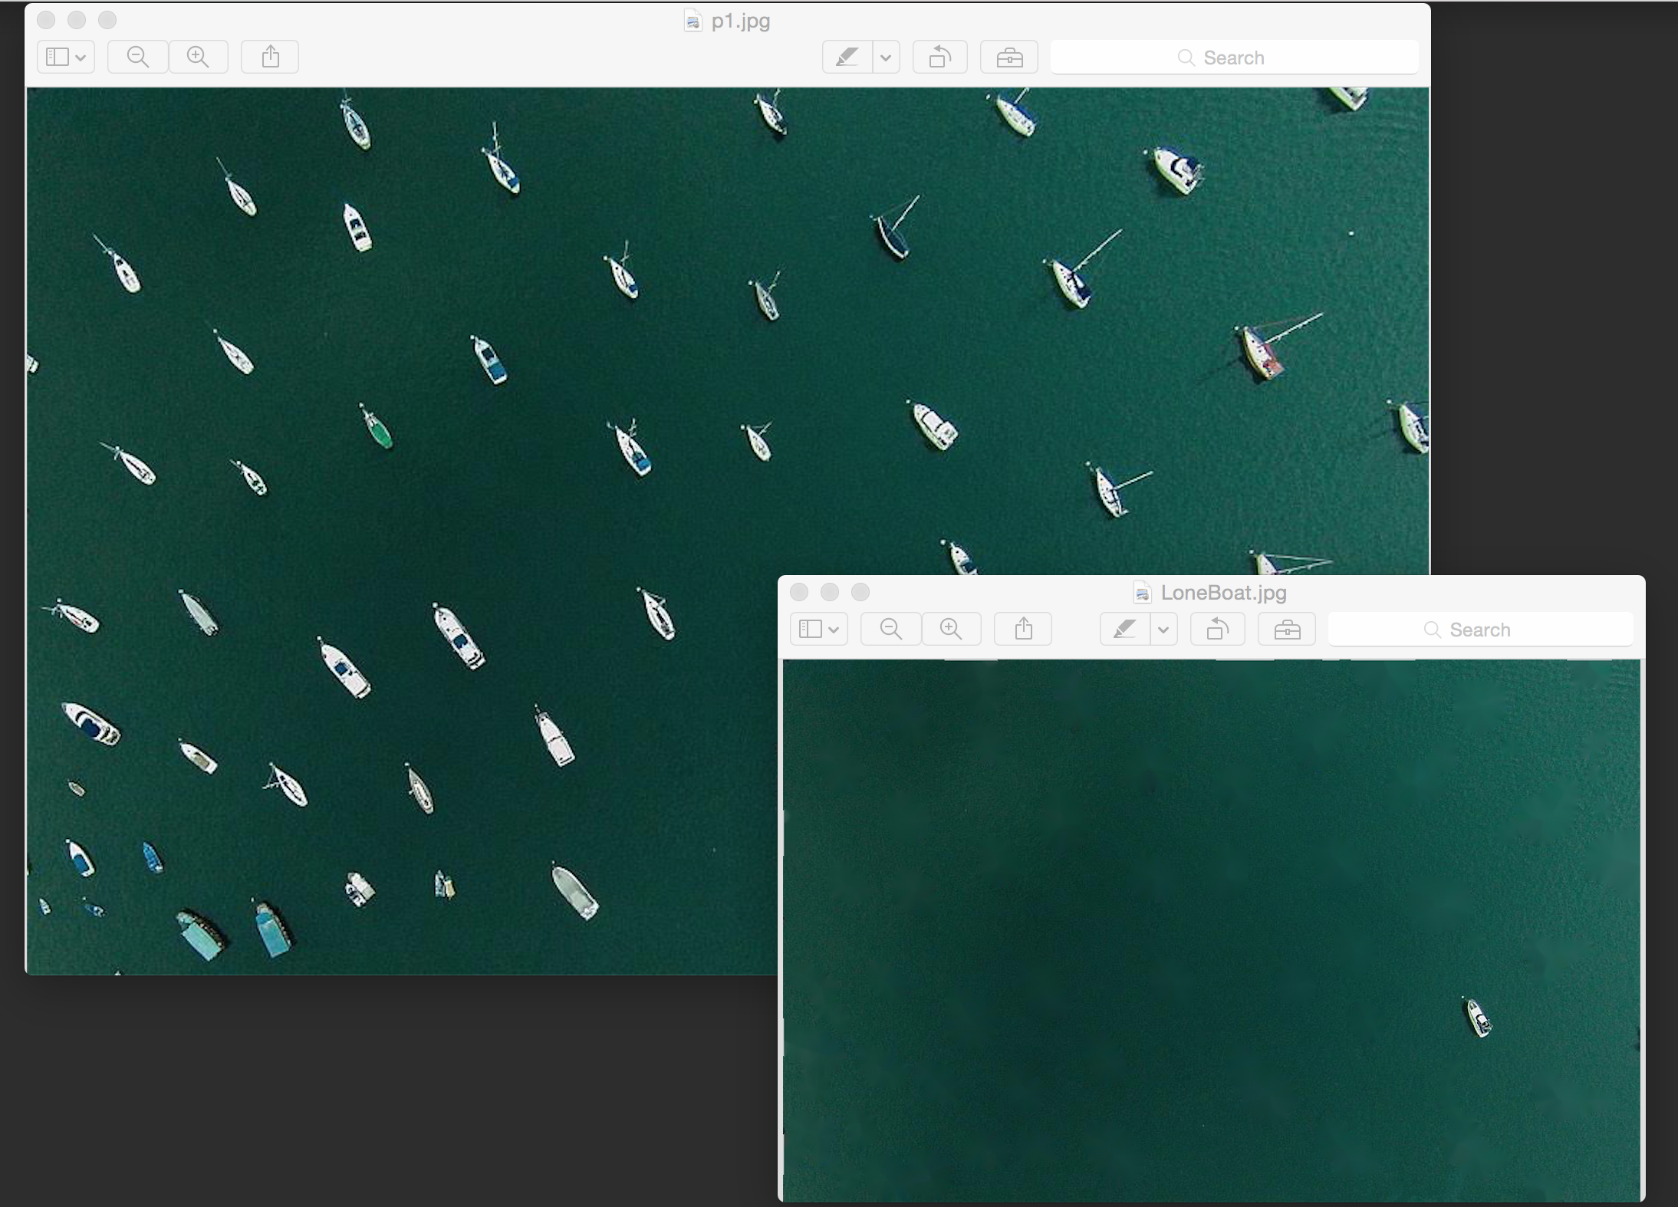
Task: Click the p1.jpg title proxy icon
Action: 693,21
